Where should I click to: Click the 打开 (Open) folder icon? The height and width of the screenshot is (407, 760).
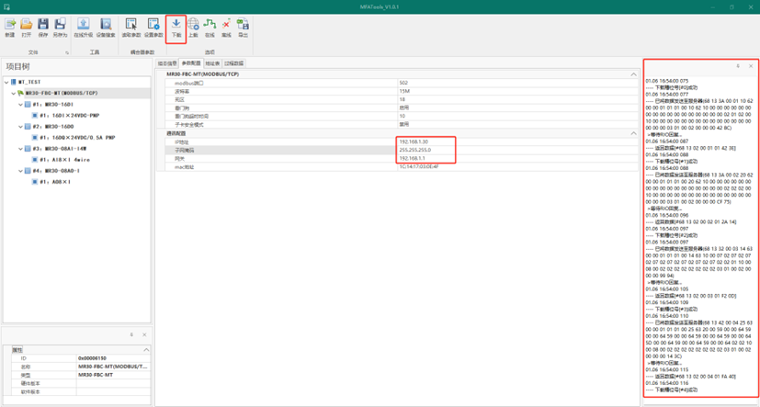click(27, 25)
